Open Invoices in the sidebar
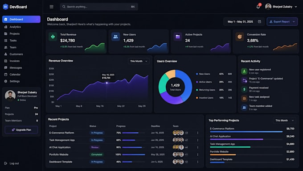This screenshot has height=171, width=303. pyautogui.click(x=21, y=61)
